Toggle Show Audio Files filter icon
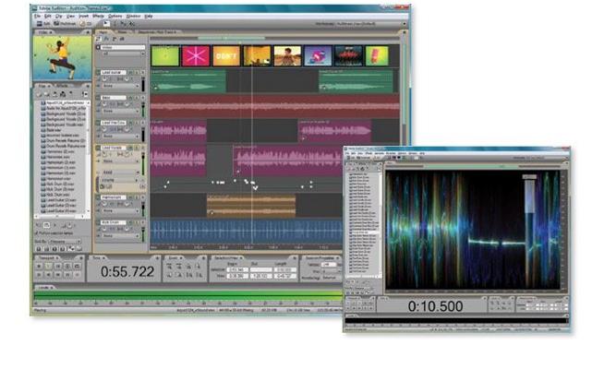Viewport: 604px width, 369px height. [39, 249]
